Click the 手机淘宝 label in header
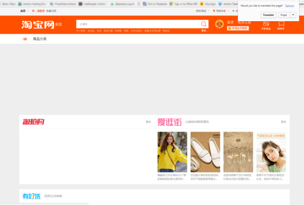Image resolution: width=304 pixels, height=205 pixels. 266,29
